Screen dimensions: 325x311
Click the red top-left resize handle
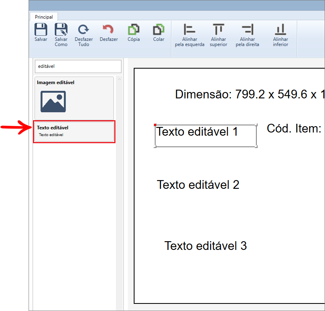[x=155, y=125]
